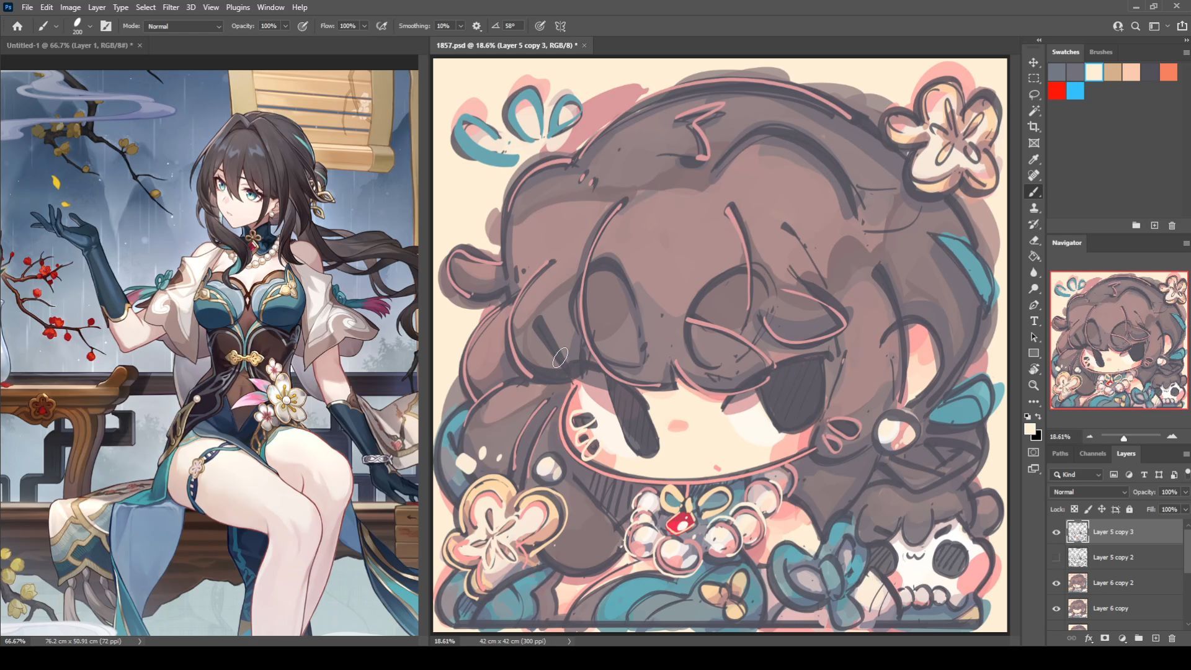Open the Smoothing value dropdown arrow
The height and width of the screenshot is (670, 1191).
tap(460, 26)
